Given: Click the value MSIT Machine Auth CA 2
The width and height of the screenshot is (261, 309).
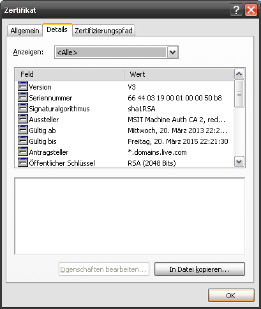Looking at the screenshot, I should [x=176, y=120].
